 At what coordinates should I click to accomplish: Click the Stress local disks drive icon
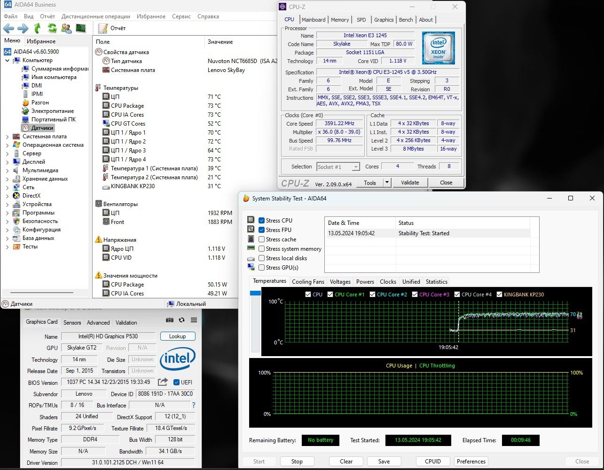click(251, 258)
